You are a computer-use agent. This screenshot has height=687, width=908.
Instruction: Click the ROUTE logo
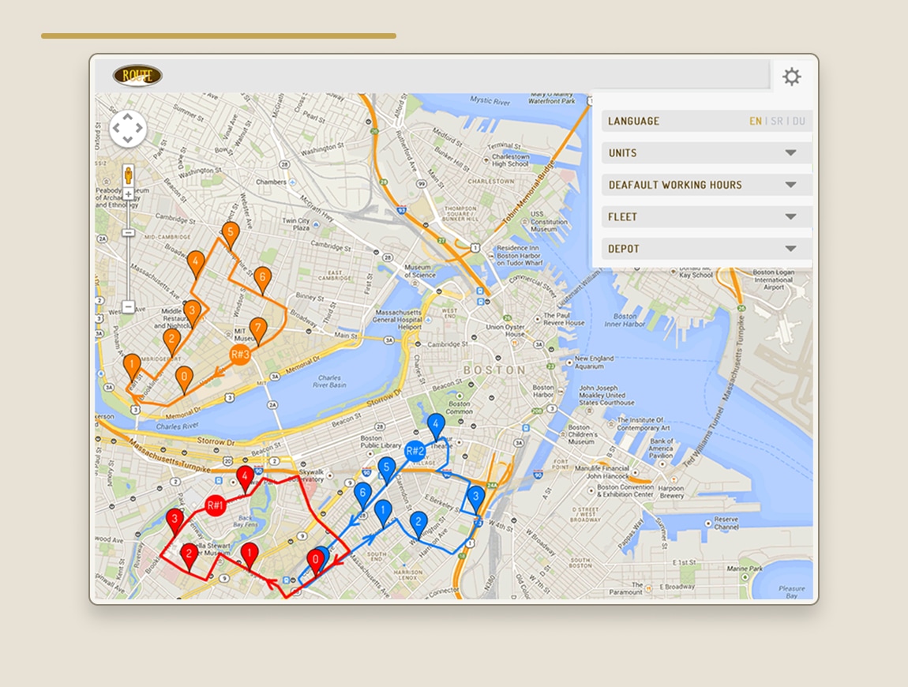(137, 75)
